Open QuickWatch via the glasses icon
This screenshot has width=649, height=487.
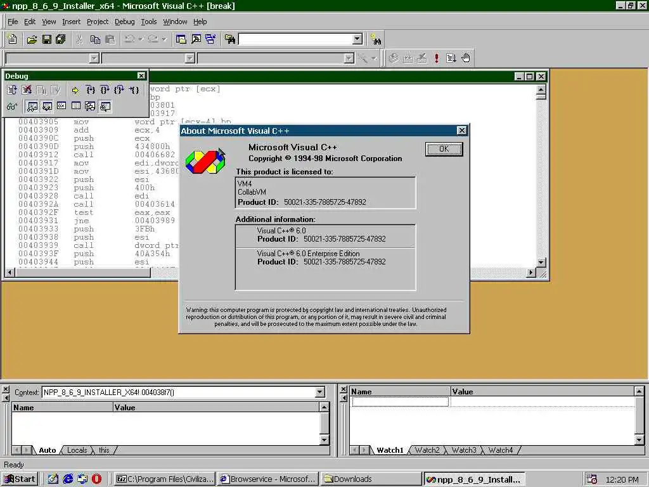(x=12, y=107)
